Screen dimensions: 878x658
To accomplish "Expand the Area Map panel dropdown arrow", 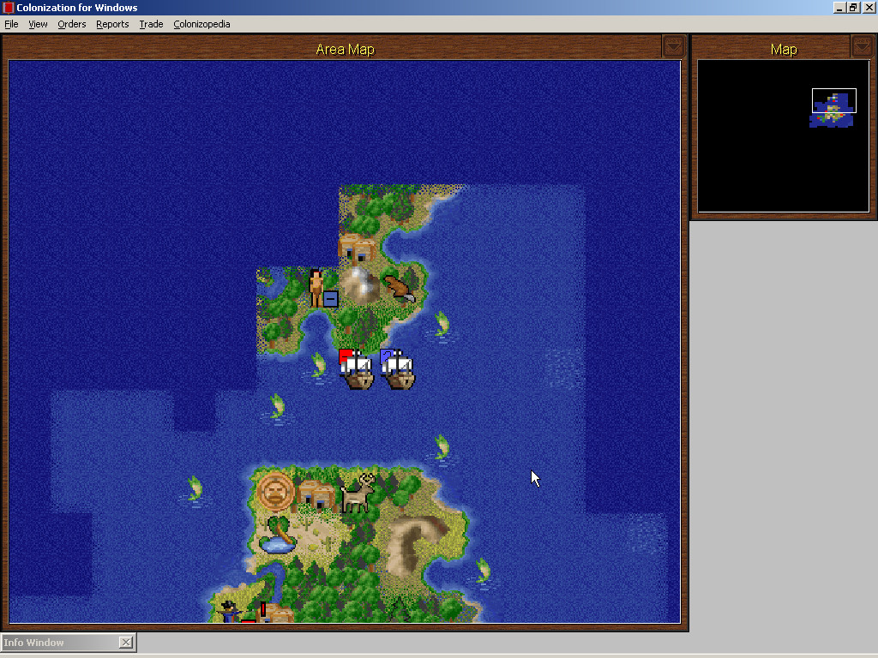I will [673, 46].
